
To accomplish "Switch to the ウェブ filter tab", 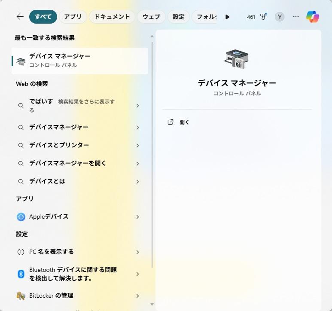I will pyautogui.click(x=151, y=17).
